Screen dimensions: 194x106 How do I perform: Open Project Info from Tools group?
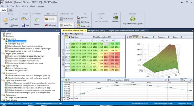(x=78, y=26)
